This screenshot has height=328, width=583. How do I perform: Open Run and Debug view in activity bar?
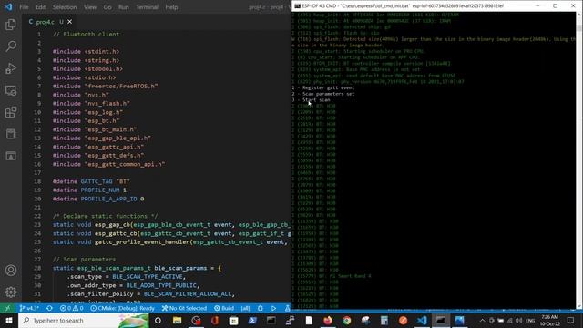(x=11, y=68)
